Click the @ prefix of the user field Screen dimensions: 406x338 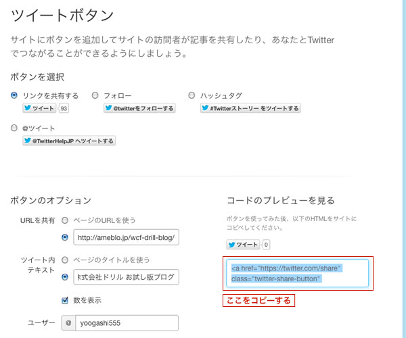click(68, 323)
